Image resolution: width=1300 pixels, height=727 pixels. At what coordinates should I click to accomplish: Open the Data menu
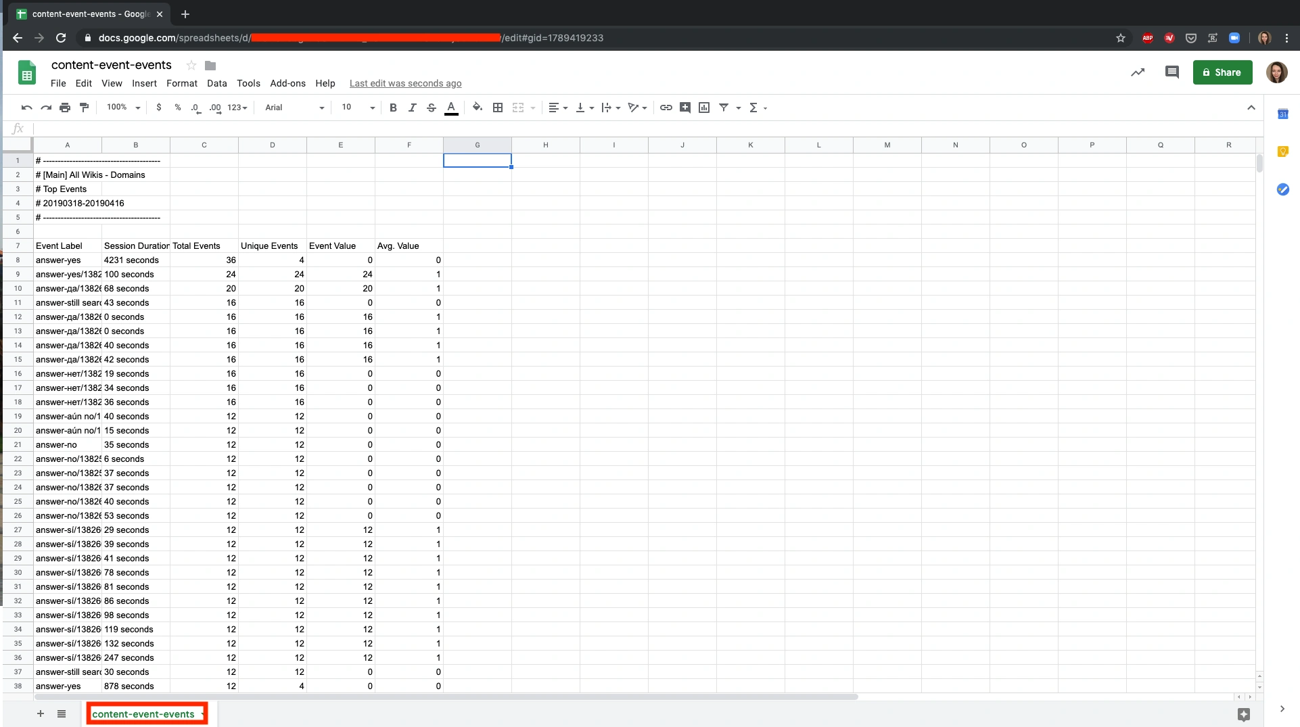point(216,83)
